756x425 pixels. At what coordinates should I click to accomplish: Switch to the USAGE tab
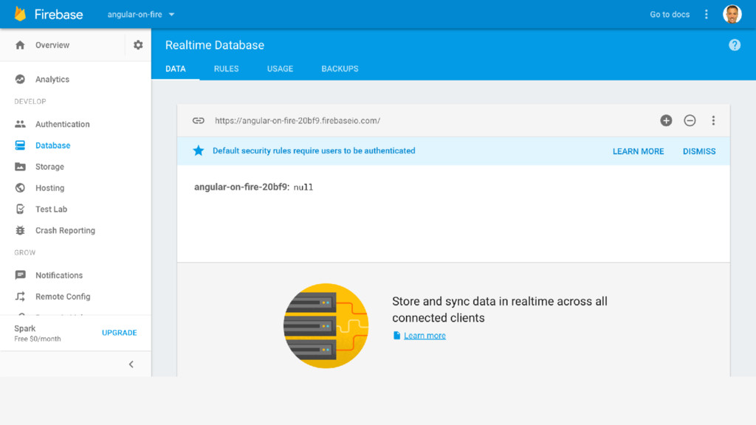tap(280, 69)
